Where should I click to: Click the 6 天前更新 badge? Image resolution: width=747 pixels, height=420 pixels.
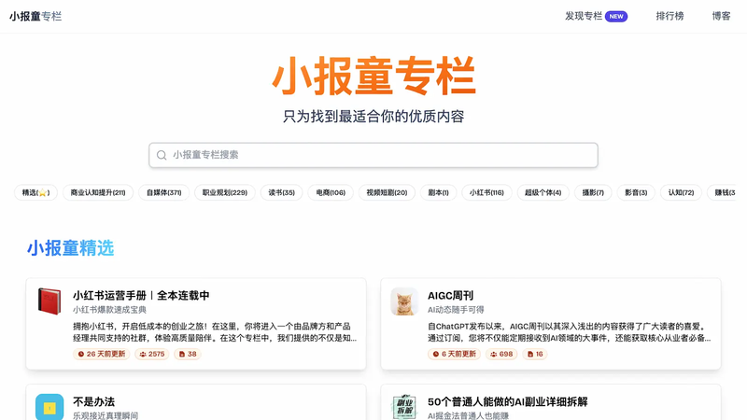pyautogui.click(x=454, y=354)
